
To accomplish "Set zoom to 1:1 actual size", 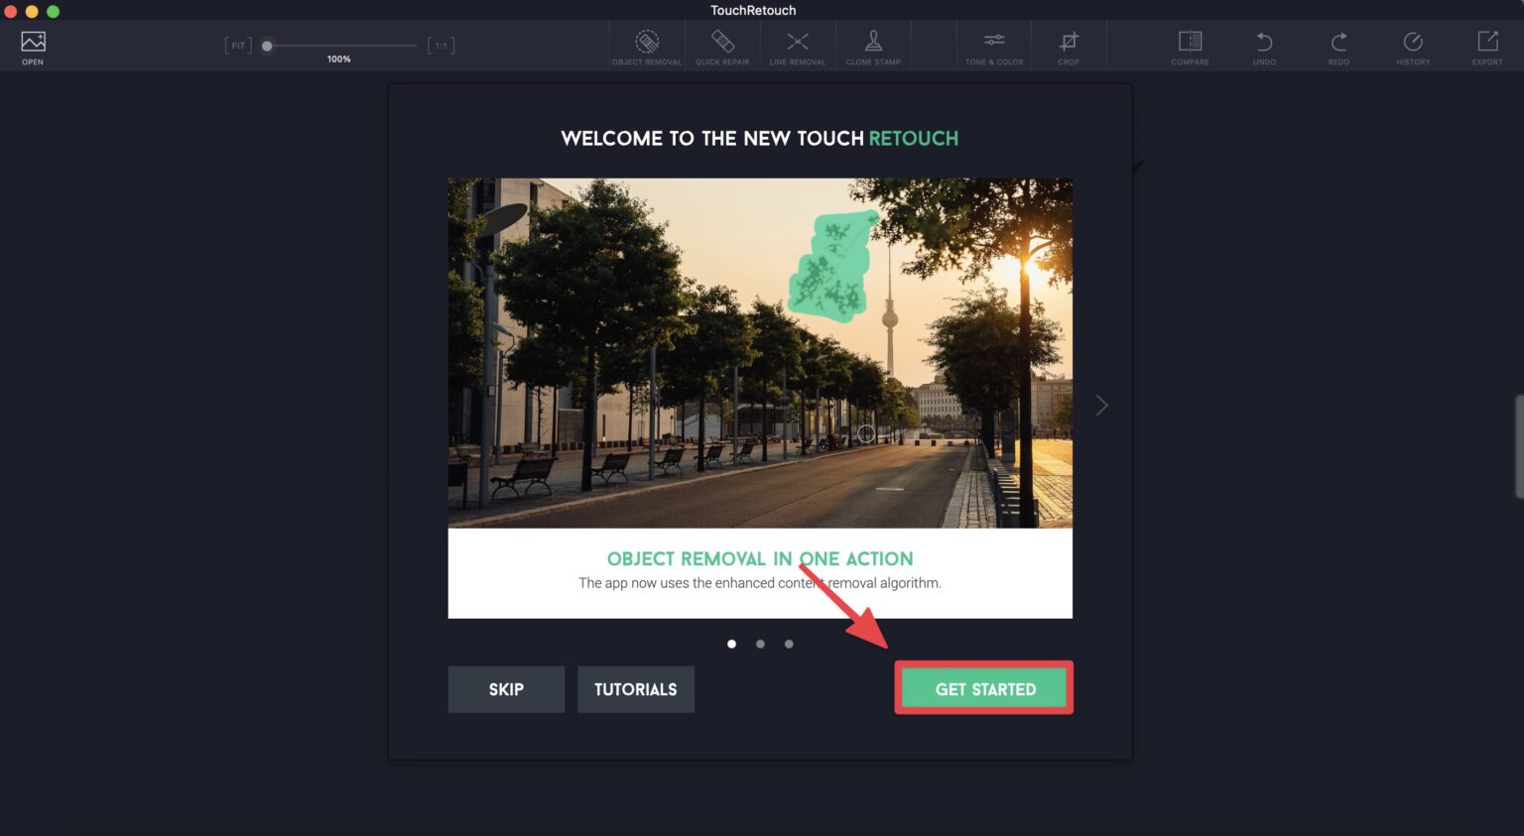I will (442, 46).
